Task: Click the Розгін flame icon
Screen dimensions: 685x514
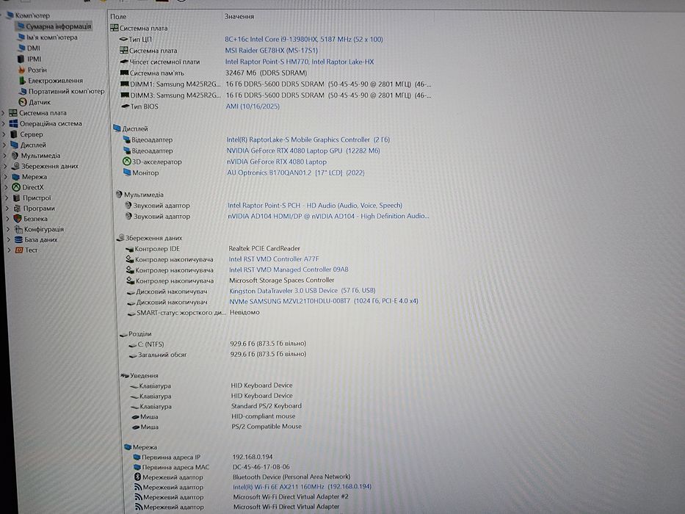Action: click(x=22, y=70)
